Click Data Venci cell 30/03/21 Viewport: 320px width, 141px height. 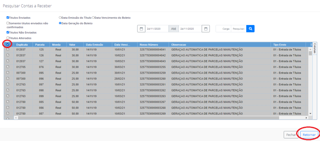tap(125, 67)
